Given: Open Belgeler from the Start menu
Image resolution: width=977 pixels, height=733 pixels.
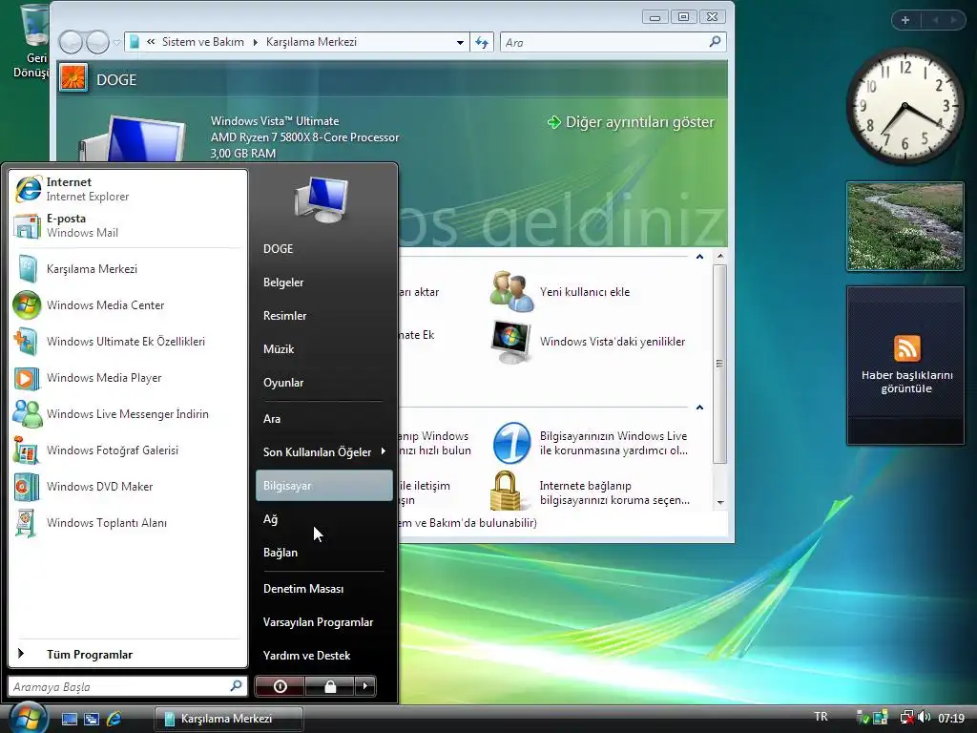Looking at the screenshot, I should coord(324,283).
